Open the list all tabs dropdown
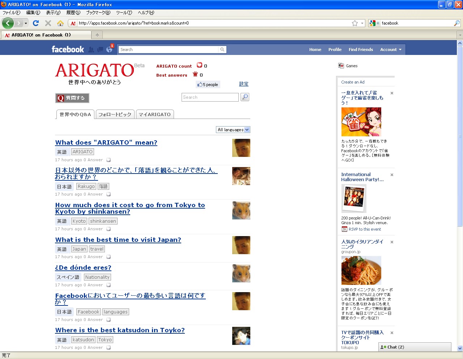Viewport: 463px width, 359px height. (x=460, y=35)
